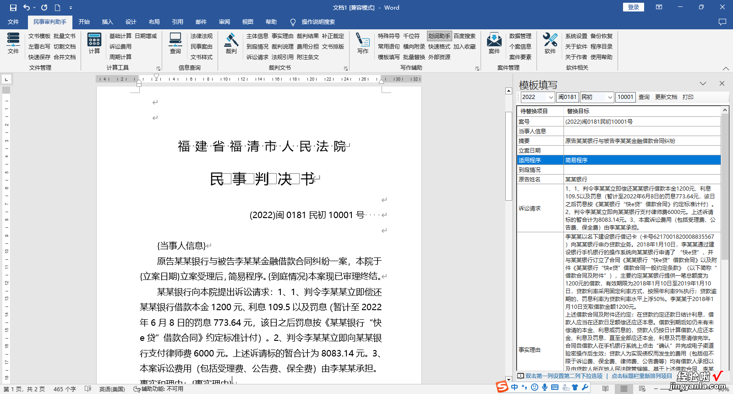Image resolution: width=733 pixels, height=394 pixels.
Task: Click 更新文档 in the template pane
Action: click(666, 97)
